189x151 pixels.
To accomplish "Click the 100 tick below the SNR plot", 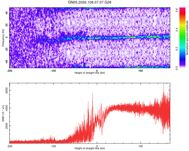I will [x=141, y=146].
